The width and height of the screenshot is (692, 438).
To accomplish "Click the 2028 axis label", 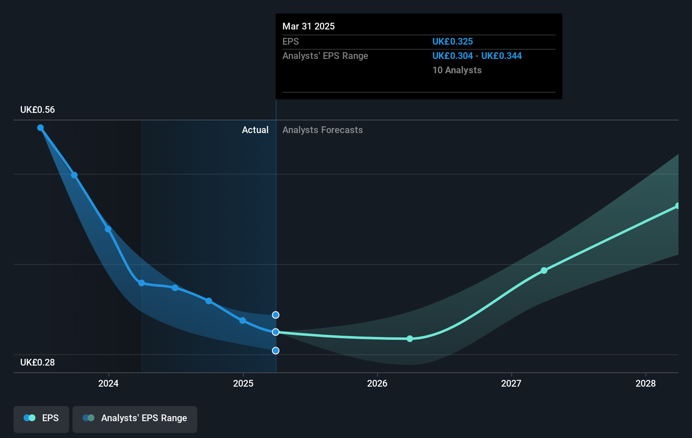I will pyautogui.click(x=646, y=384).
